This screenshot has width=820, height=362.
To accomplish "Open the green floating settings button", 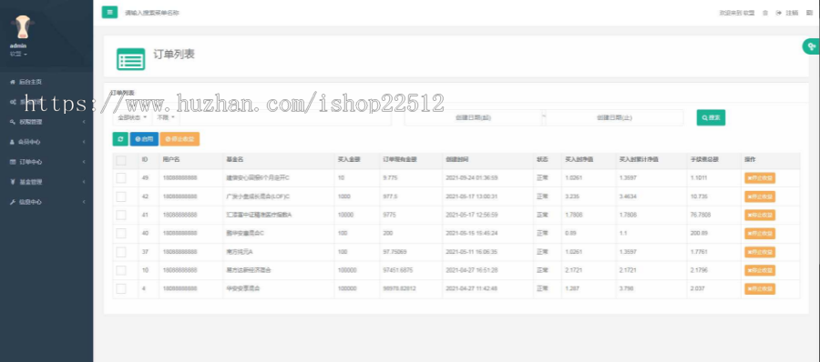I will click(x=812, y=46).
